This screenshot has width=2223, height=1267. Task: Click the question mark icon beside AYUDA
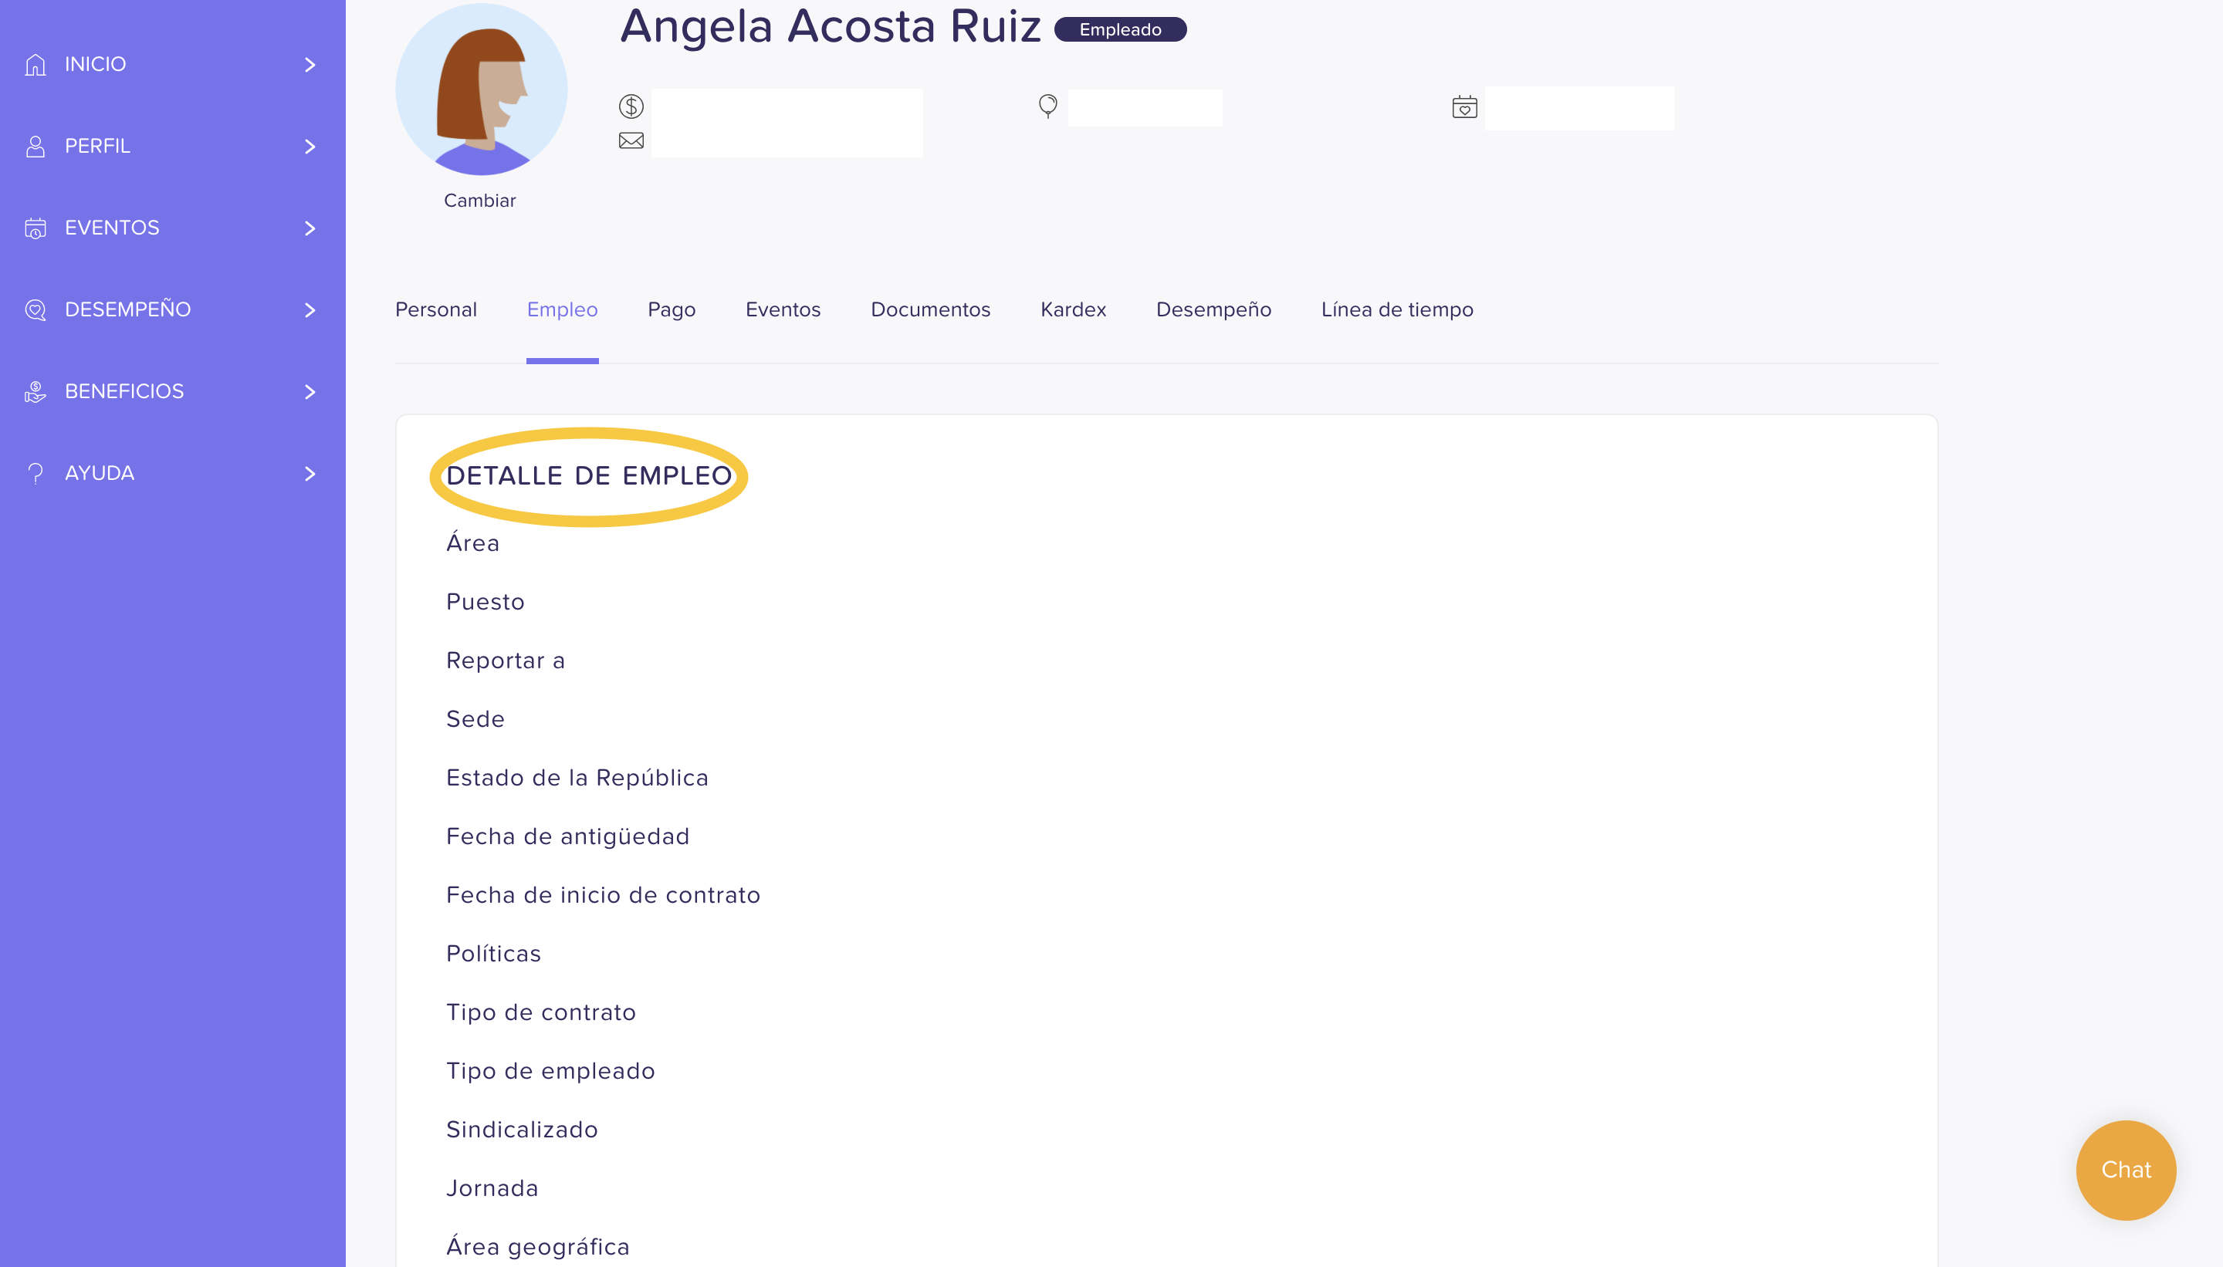[x=36, y=473]
